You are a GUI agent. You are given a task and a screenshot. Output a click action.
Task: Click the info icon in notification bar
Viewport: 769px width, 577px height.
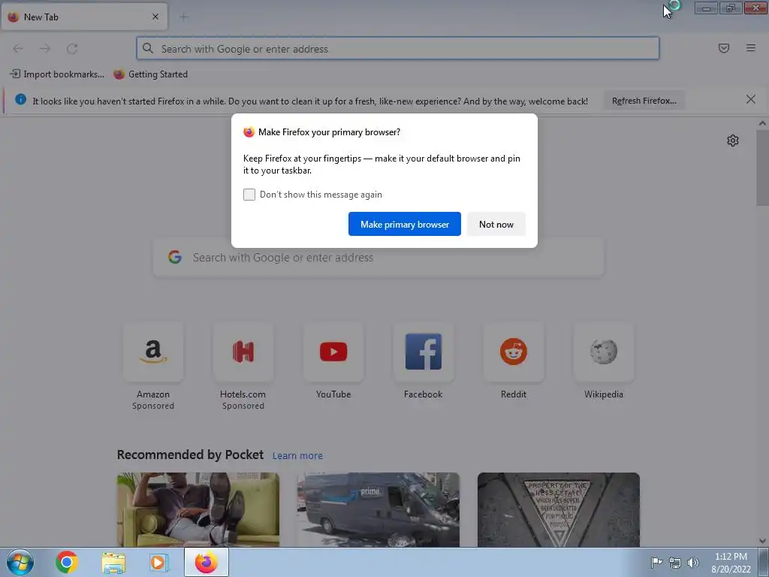(20, 100)
